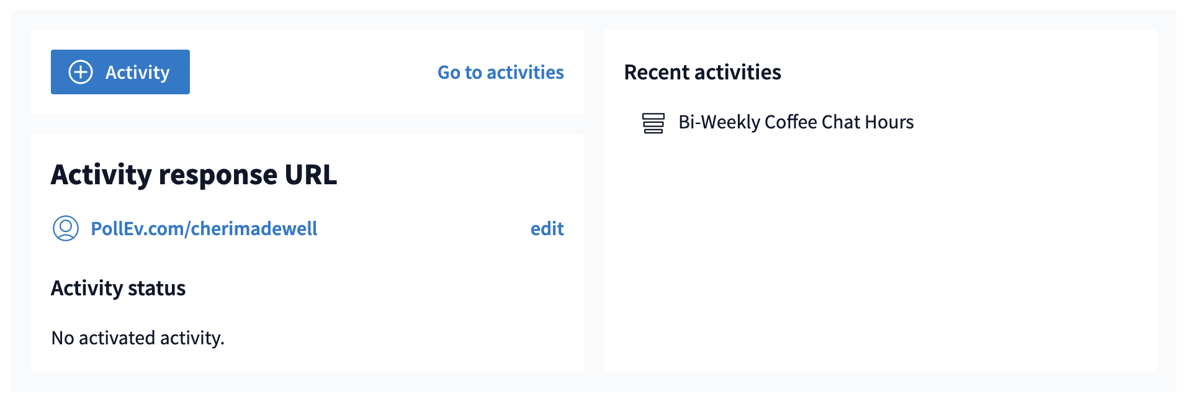
Task: Open the Go to activities link
Action: click(x=500, y=73)
